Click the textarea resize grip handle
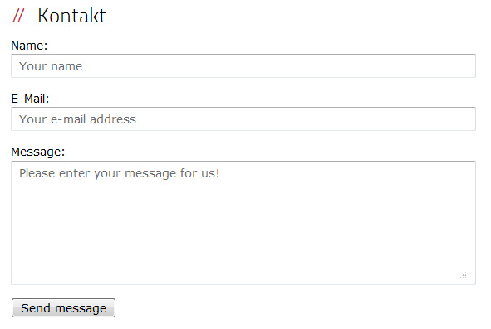 pyautogui.click(x=464, y=276)
